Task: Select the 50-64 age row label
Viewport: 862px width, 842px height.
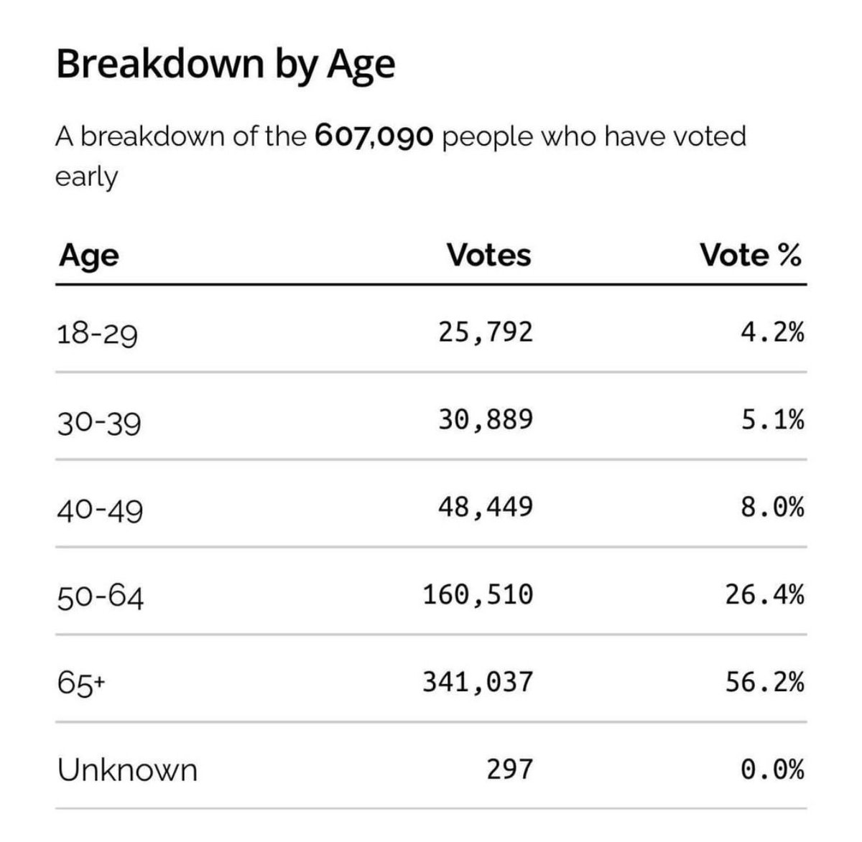Action: (101, 598)
